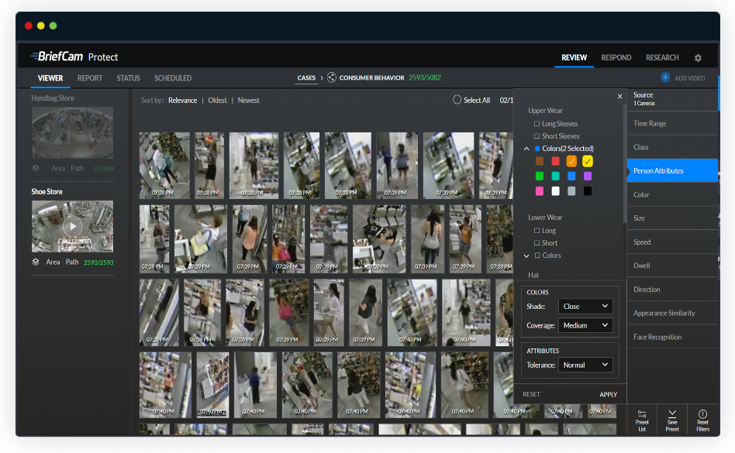The height and width of the screenshot is (453, 735).
Task: Open the Report tab
Action: click(x=90, y=78)
